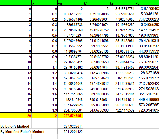This screenshot has height=139, width=159.
Task: Select the Euler's result value 227.9222611
Action: [x=71, y=126]
